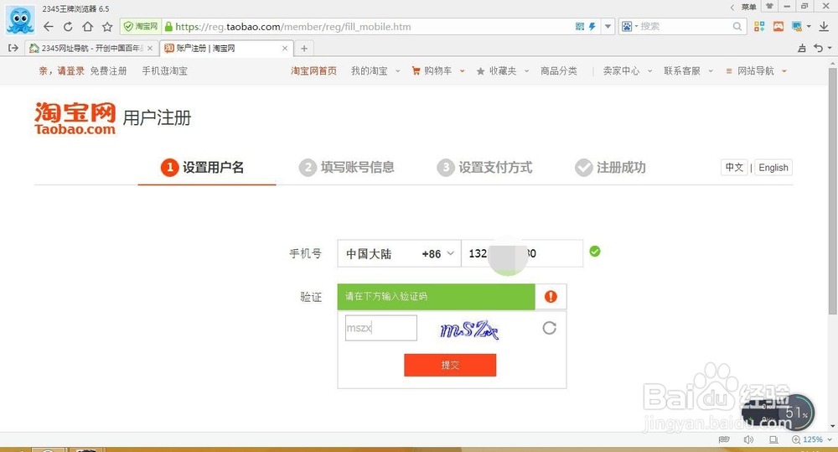Click the browser back arrow
The image size is (838, 452).
point(48,26)
